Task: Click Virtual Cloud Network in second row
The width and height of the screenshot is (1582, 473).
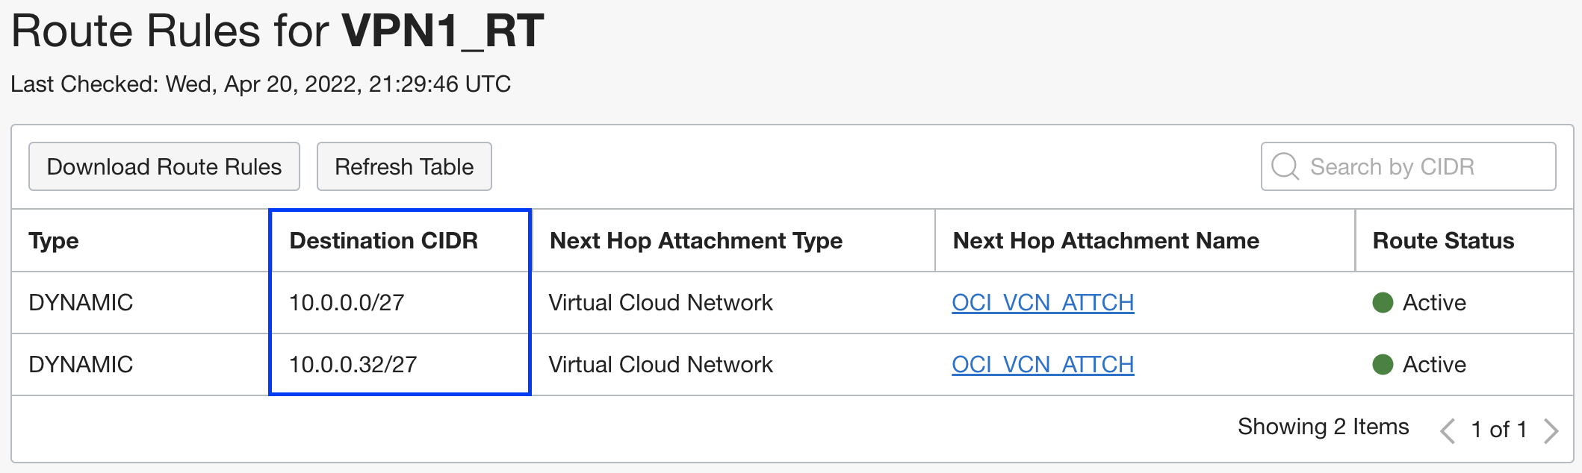Action: 660,365
